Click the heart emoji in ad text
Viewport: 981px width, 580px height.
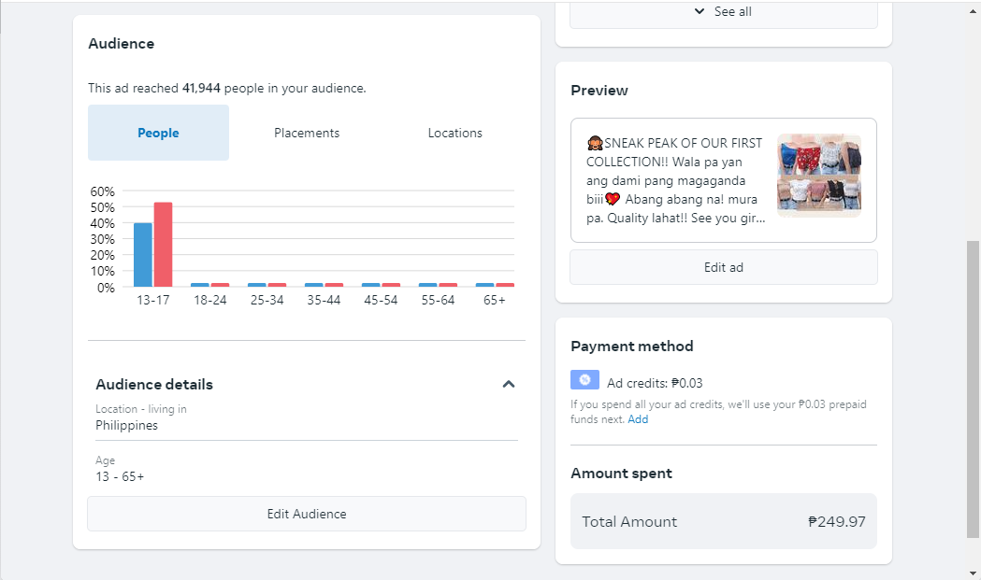[x=613, y=199]
